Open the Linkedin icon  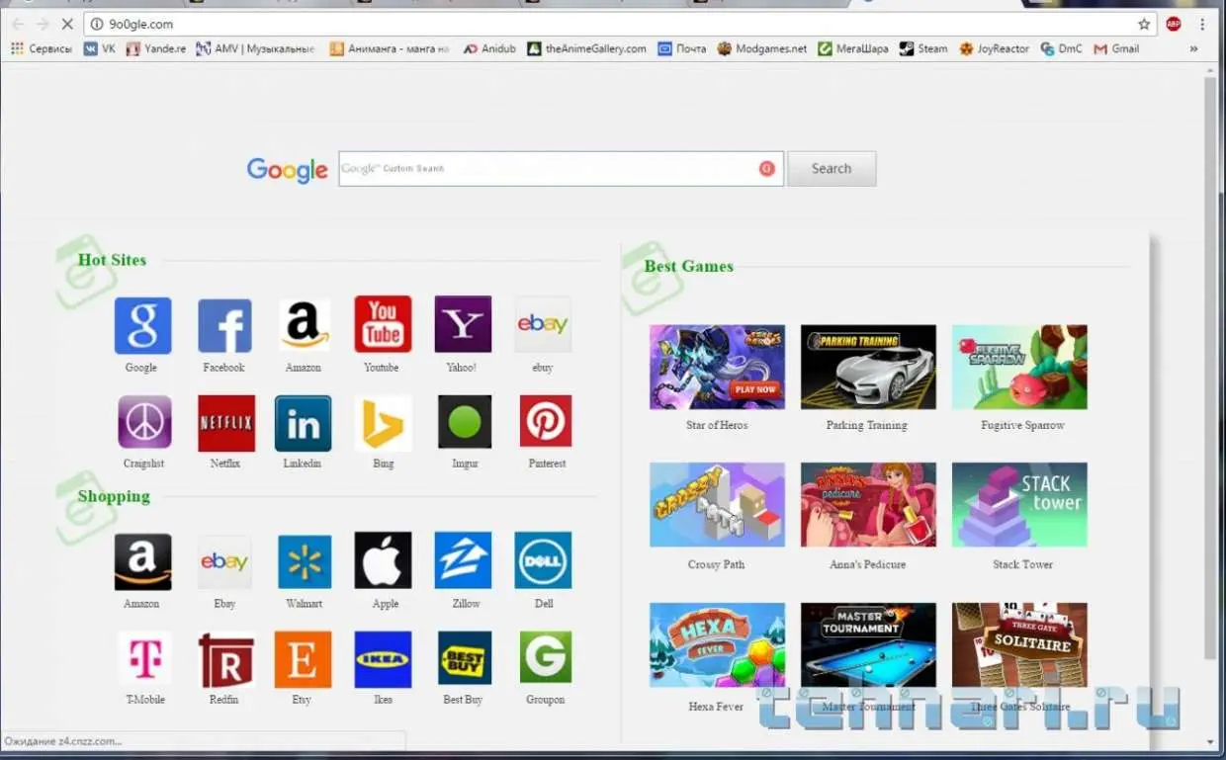click(303, 423)
